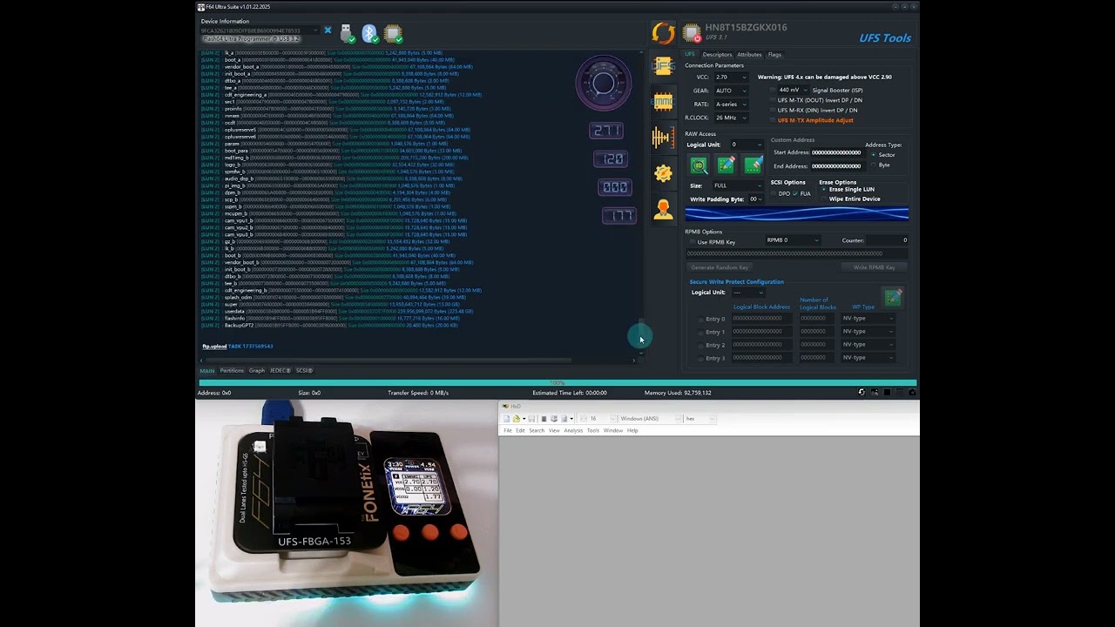
Task: Open the File menu in HxD
Action: click(x=508, y=430)
